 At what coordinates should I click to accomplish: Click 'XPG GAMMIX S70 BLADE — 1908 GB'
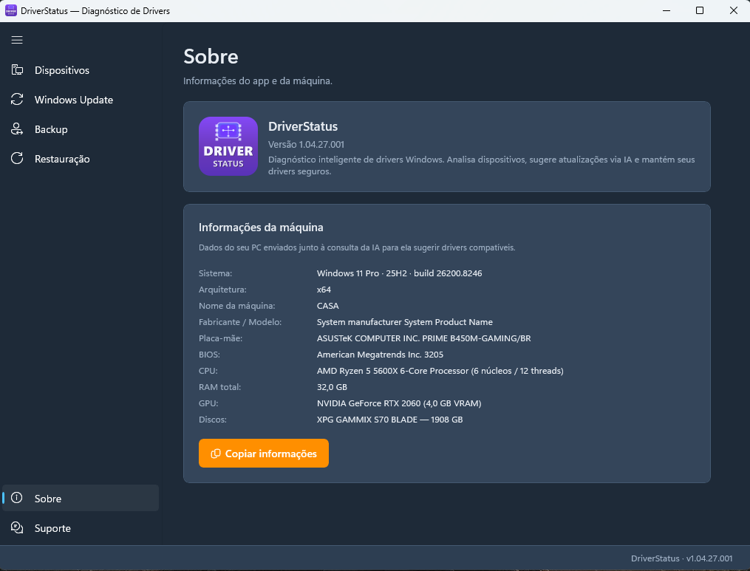(390, 420)
